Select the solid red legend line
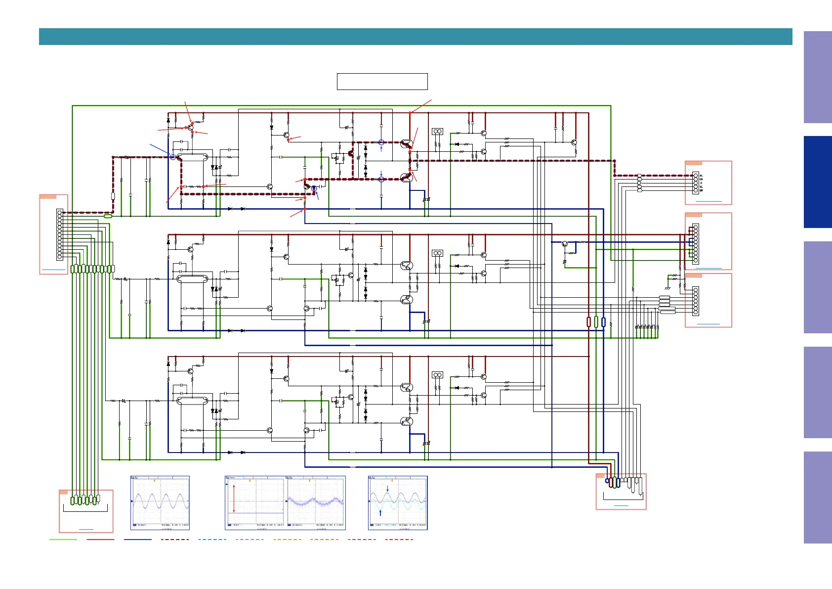Image resolution: width=832 pixels, height=589 pixels. [100, 540]
